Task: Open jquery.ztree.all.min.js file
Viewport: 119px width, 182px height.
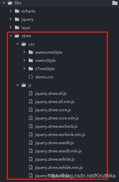Action: 55,102
